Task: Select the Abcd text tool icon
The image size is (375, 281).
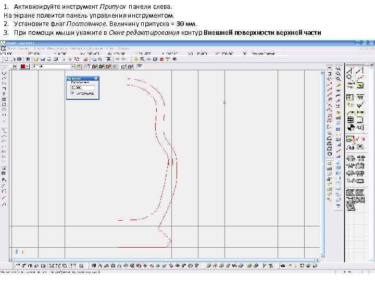Action: coord(351,85)
